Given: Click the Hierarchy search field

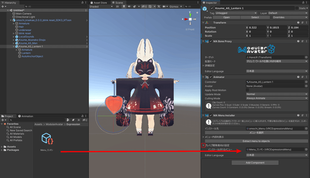Looking at the screenshot, I should tap(56, 7).
